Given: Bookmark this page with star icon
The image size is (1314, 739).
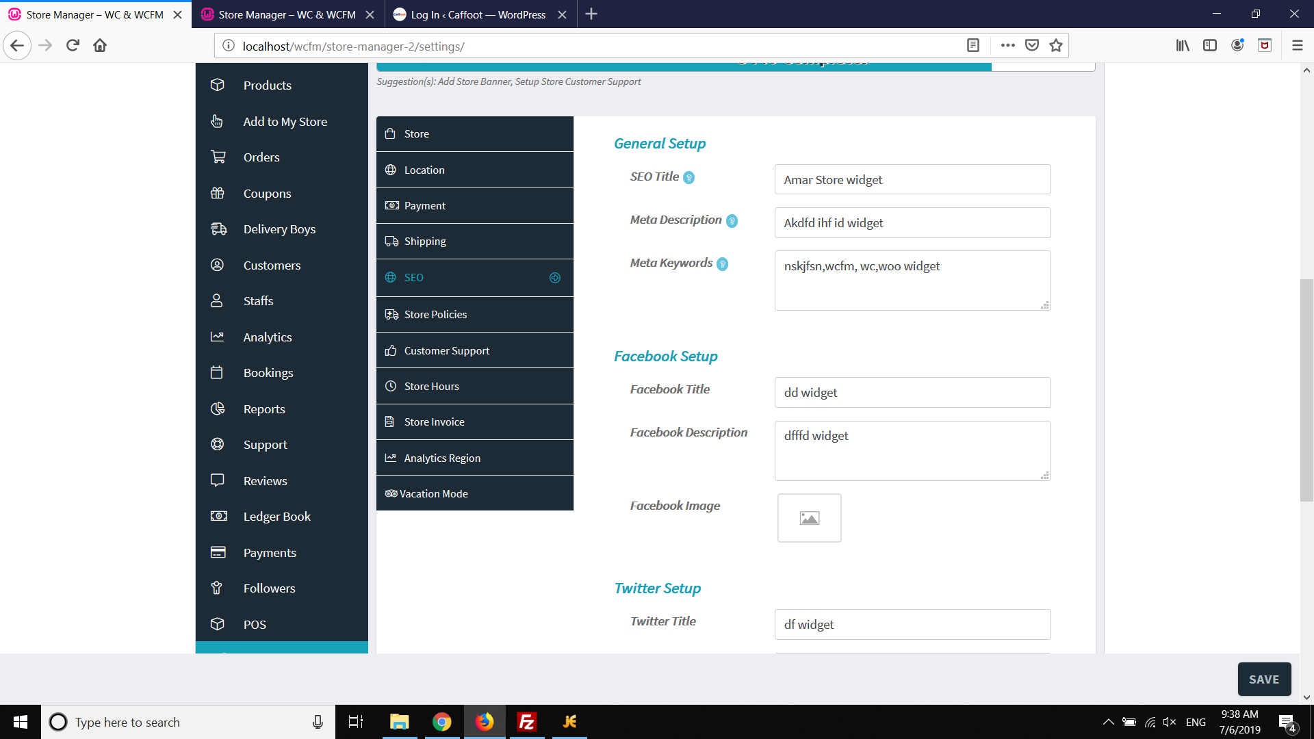Looking at the screenshot, I should coord(1056,46).
